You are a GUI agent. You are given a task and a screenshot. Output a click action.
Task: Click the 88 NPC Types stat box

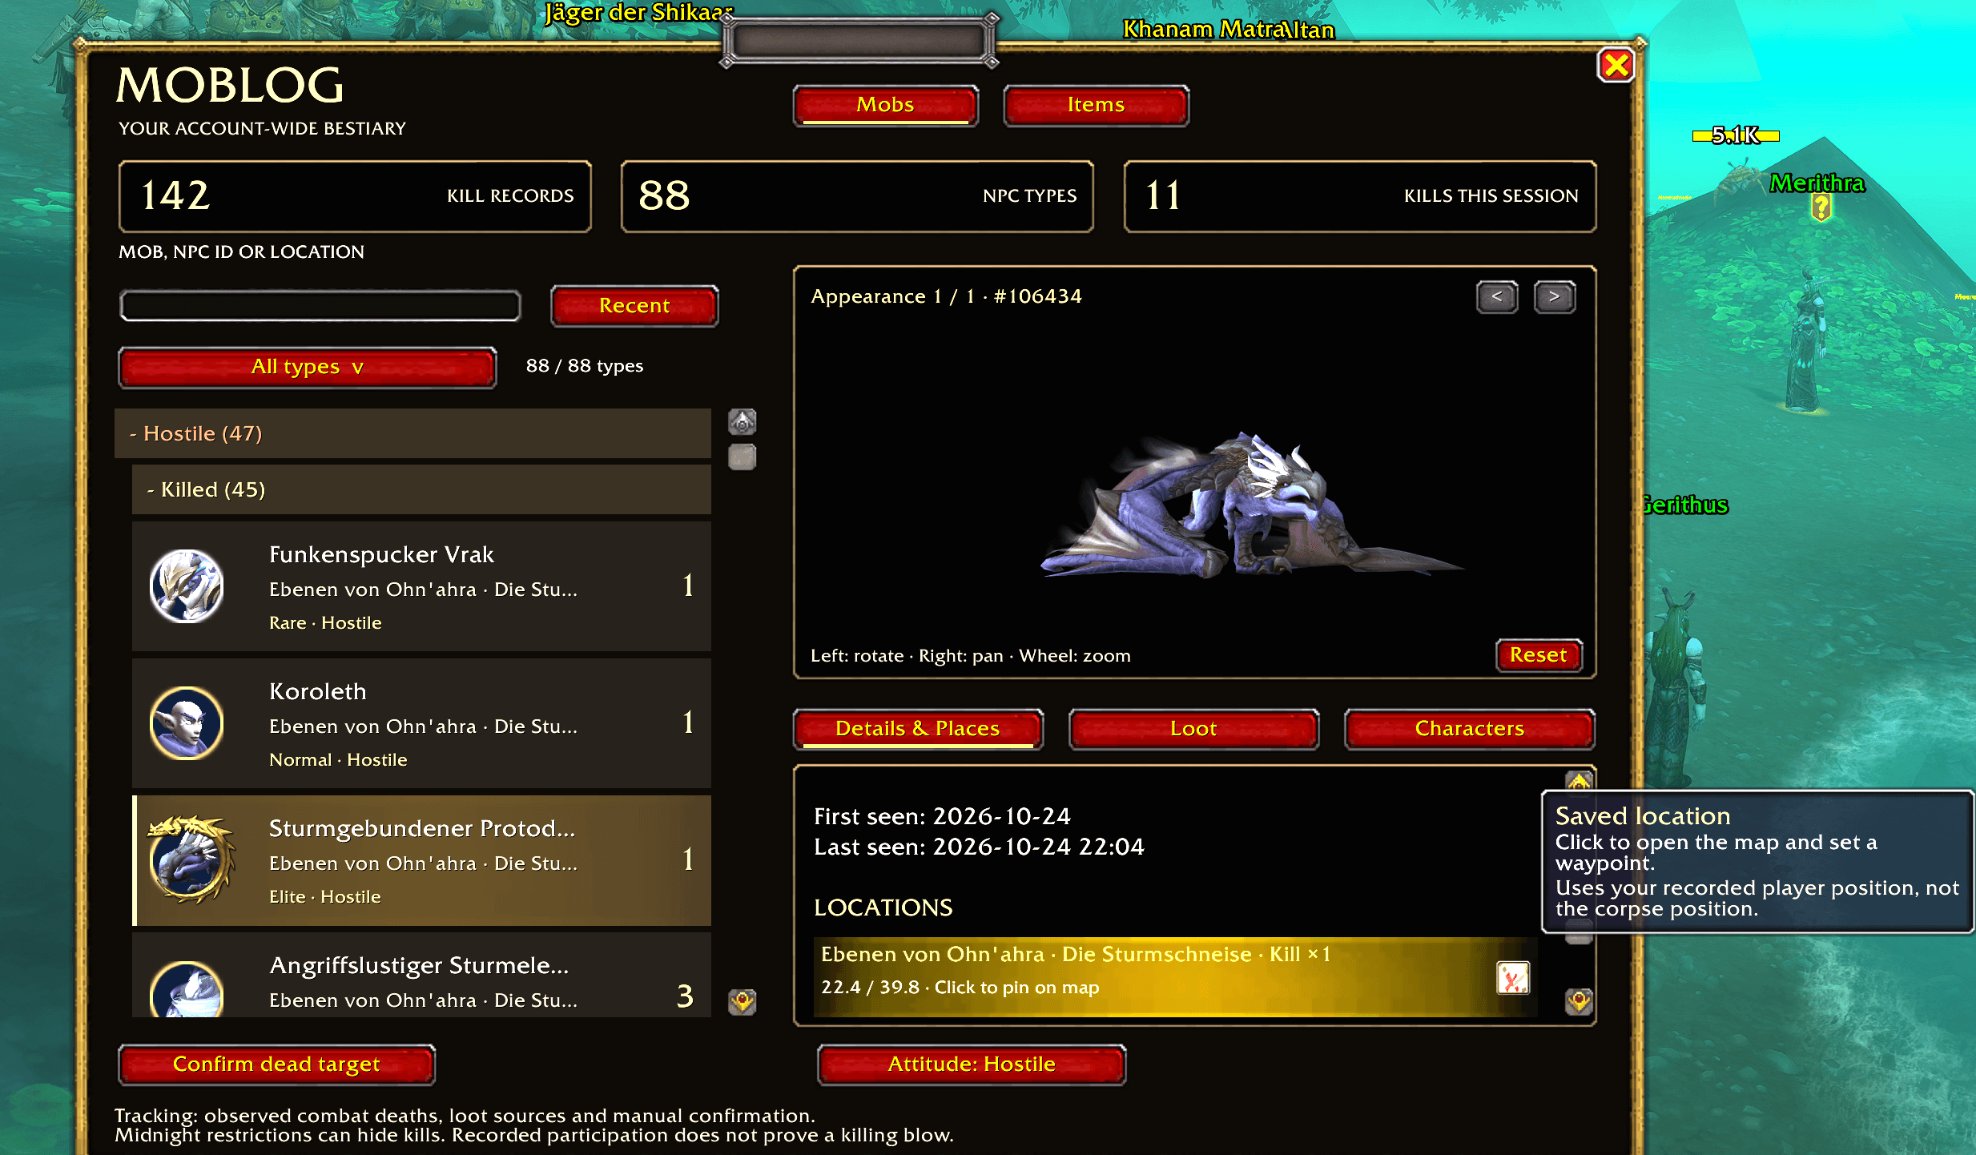[x=857, y=196]
